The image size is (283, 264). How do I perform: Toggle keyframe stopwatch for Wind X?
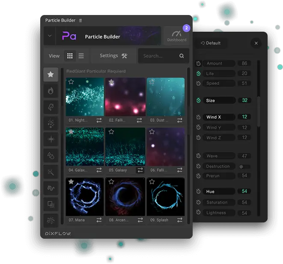click(198, 117)
